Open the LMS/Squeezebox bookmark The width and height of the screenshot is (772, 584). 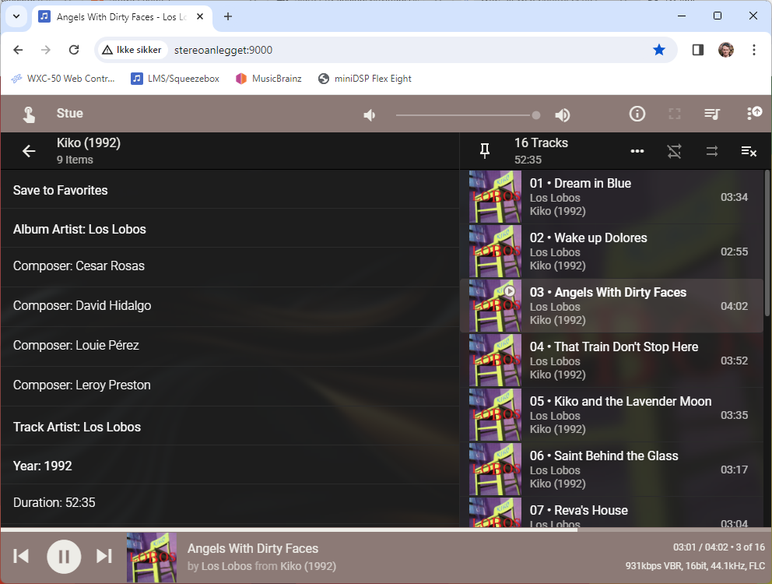click(175, 79)
